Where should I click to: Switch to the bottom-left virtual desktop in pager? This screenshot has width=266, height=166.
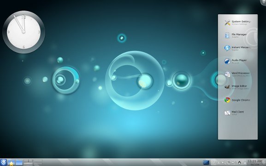[x=28, y=164]
